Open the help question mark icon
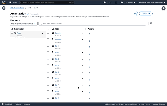Viewport: 167px width, 106px height. click(x=116, y=2)
